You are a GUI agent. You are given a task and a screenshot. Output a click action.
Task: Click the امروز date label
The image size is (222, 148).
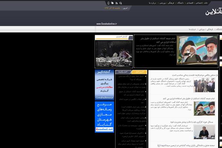125,8
